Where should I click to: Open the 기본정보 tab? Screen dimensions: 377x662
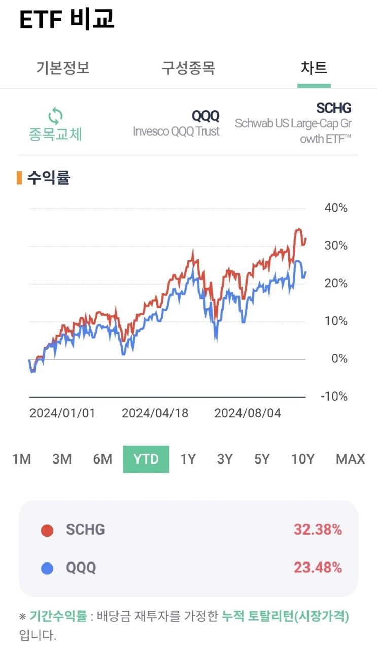(x=62, y=68)
